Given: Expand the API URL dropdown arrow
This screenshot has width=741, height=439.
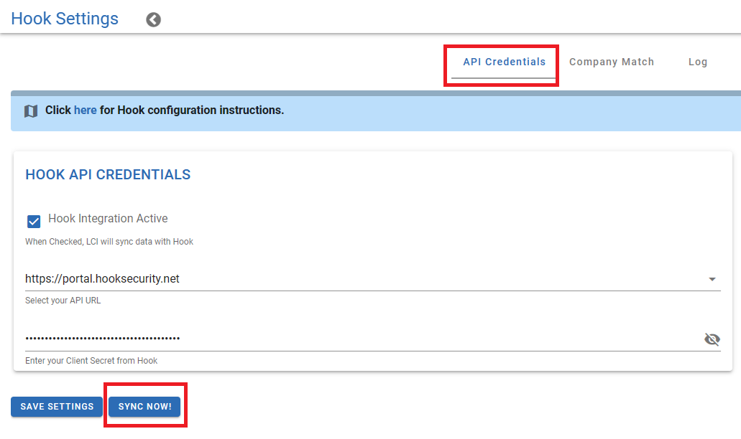Looking at the screenshot, I should (712, 279).
